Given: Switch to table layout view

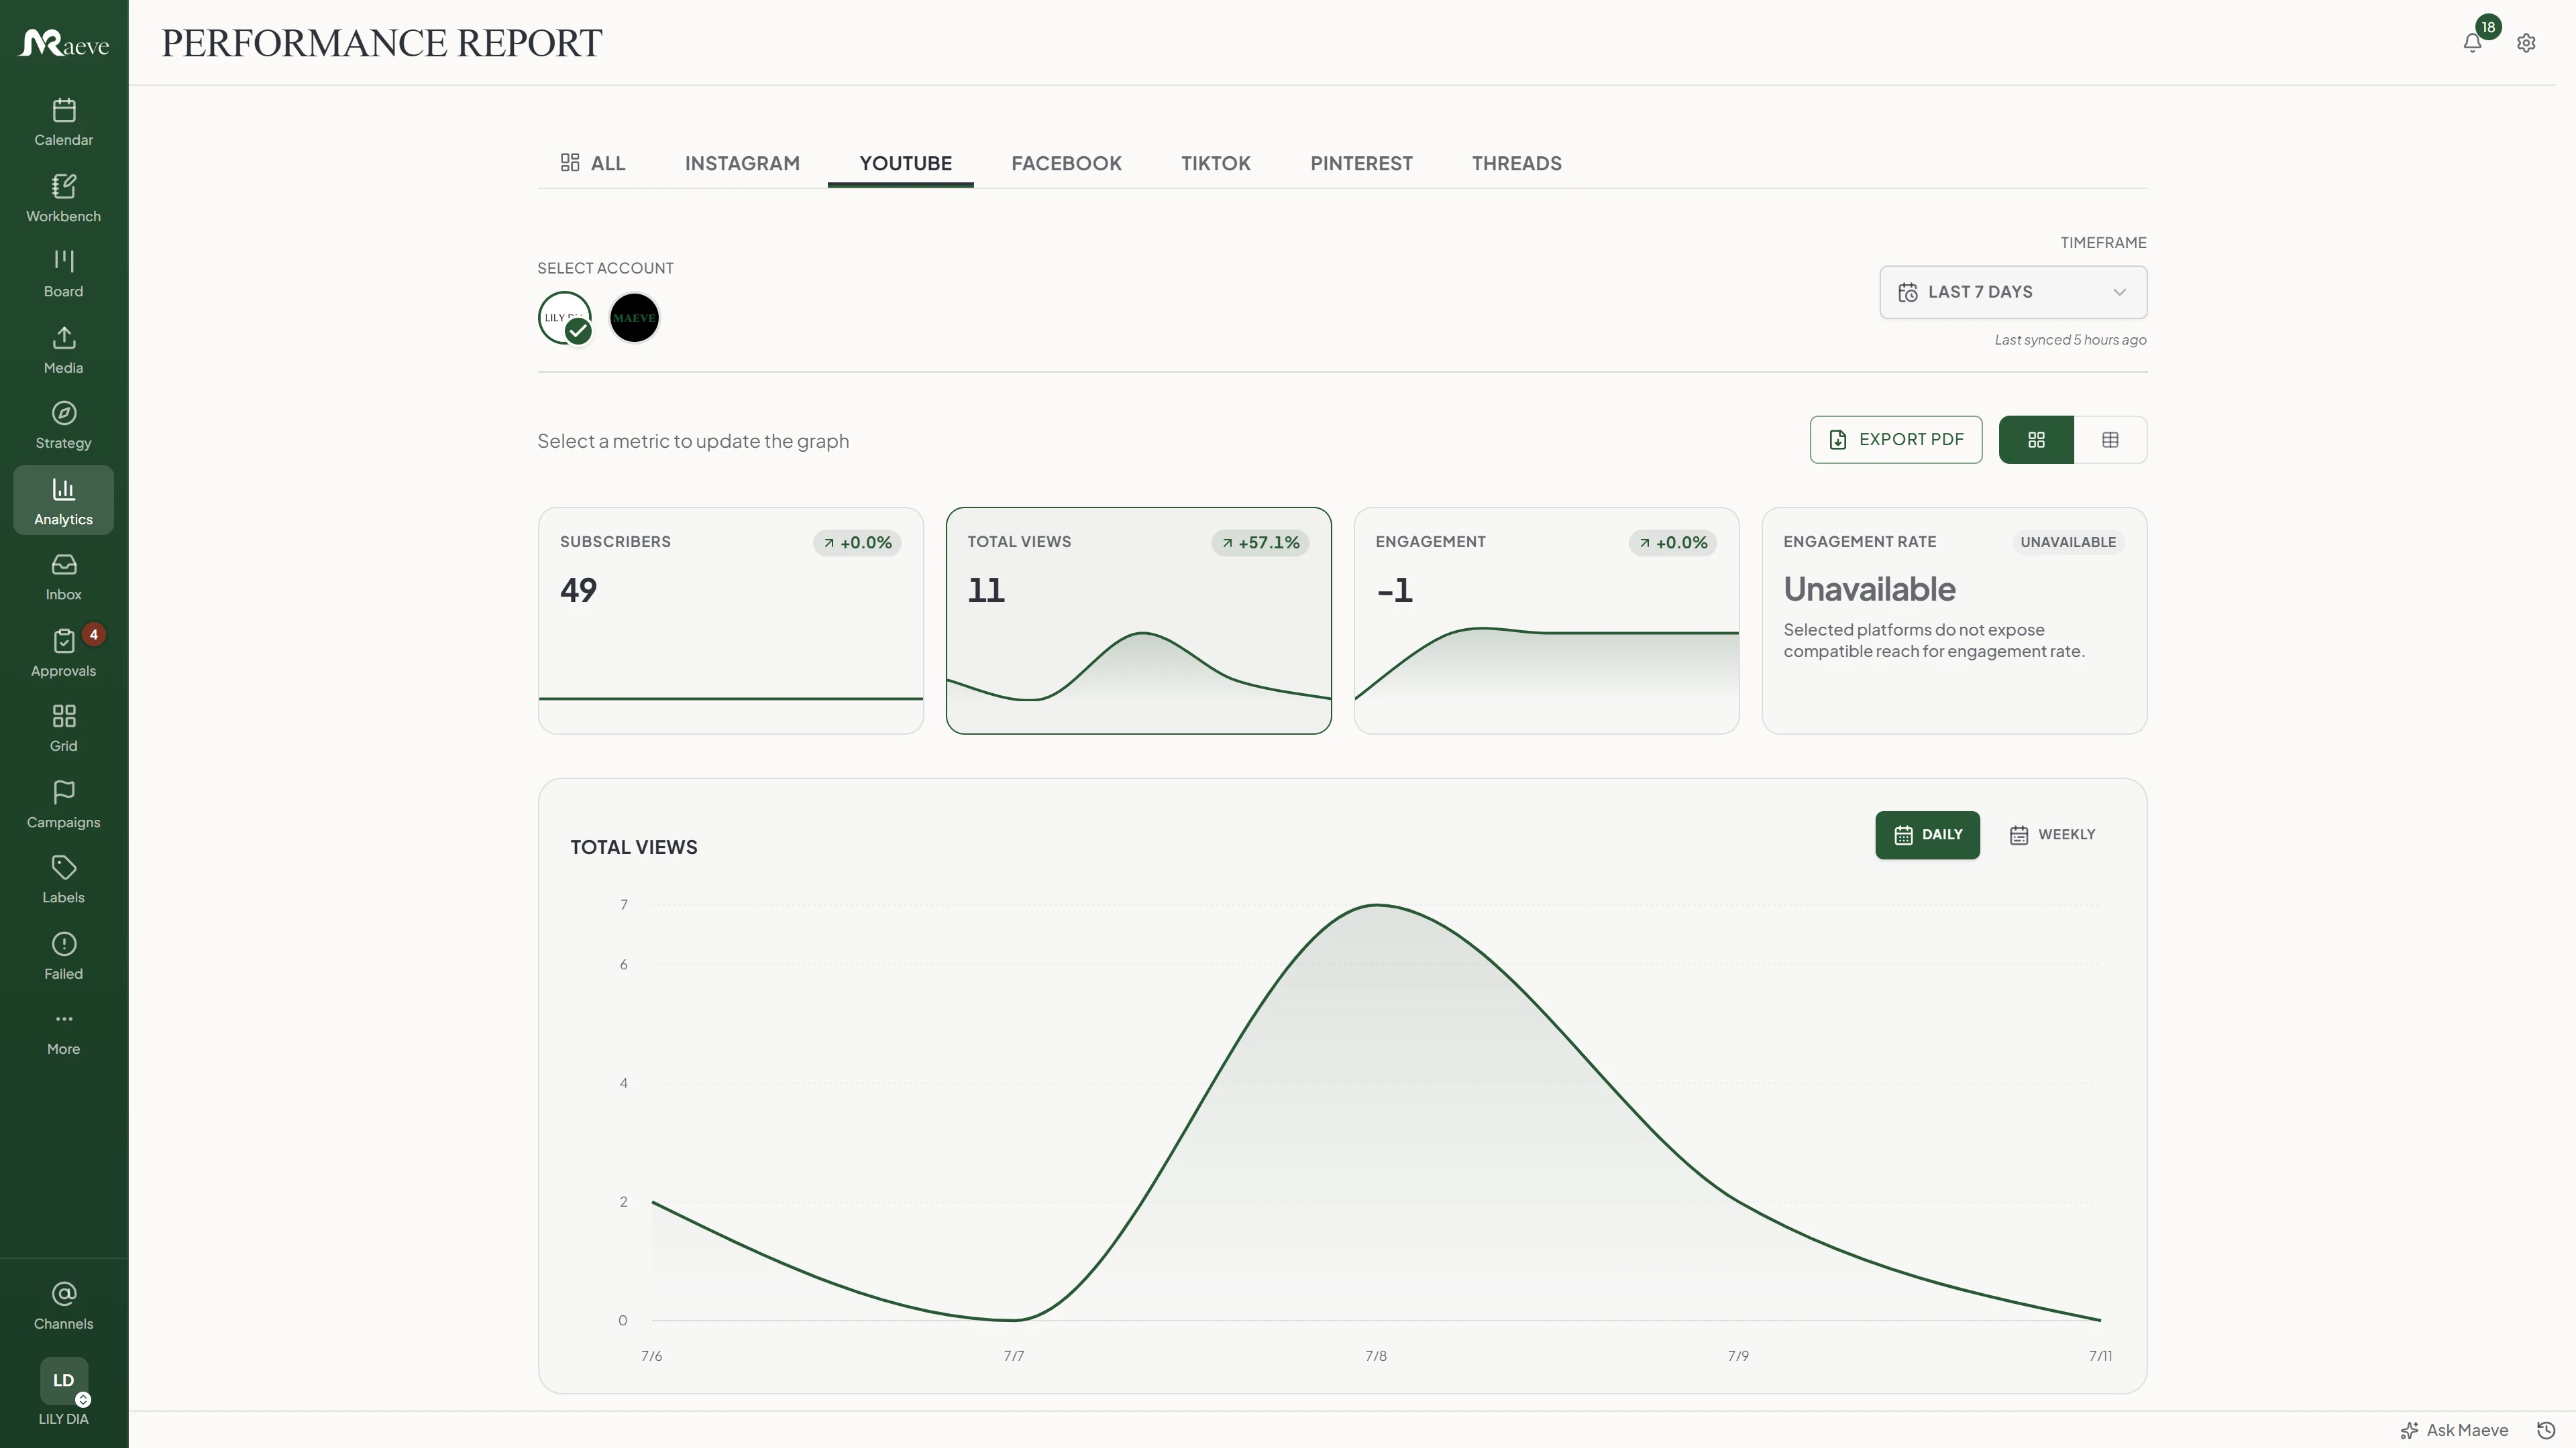Looking at the screenshot, I should click(x=2110, y=440).
